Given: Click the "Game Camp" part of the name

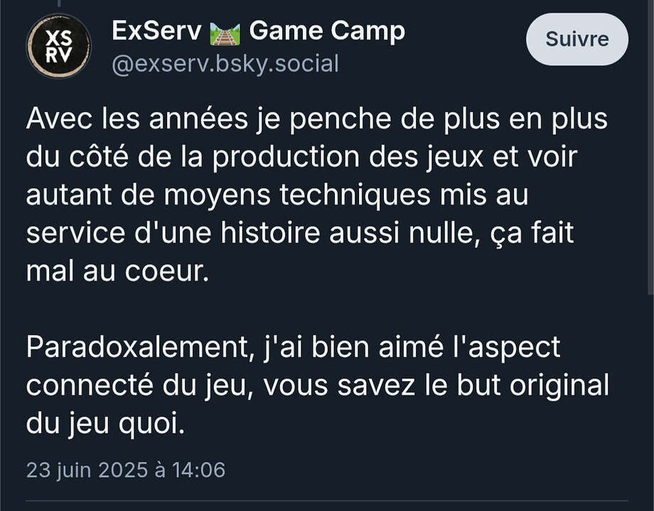Looking at the screenshot, I should coord(327,32).
